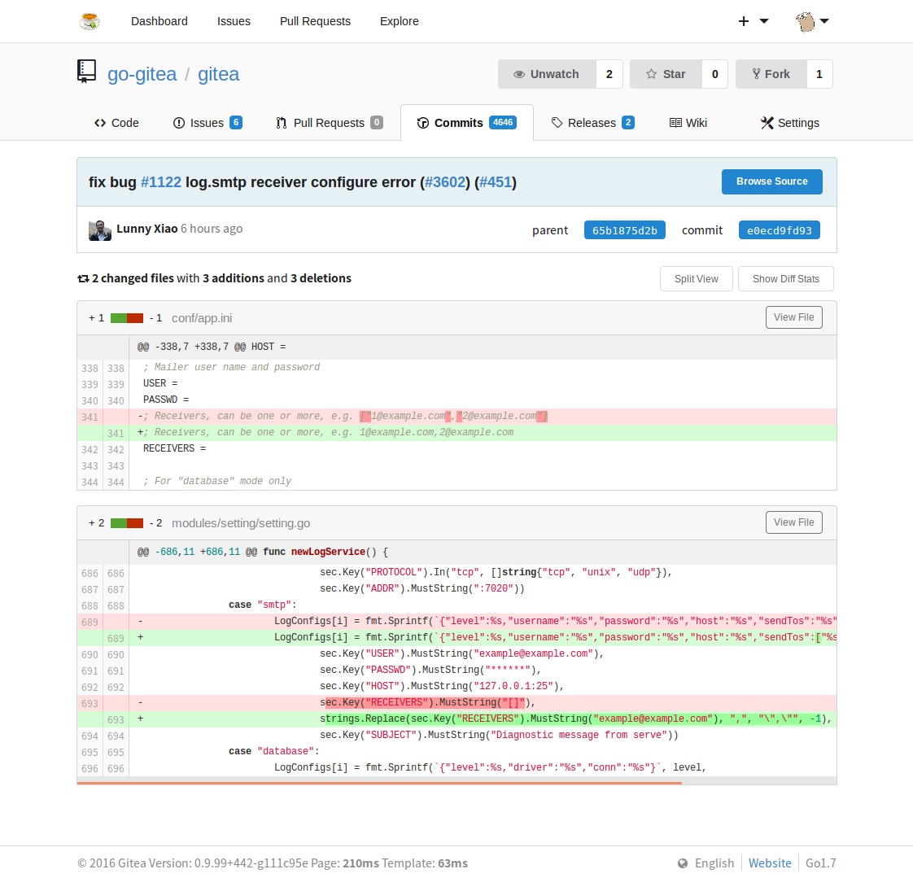Switch to the repository Issues tab

207,123
